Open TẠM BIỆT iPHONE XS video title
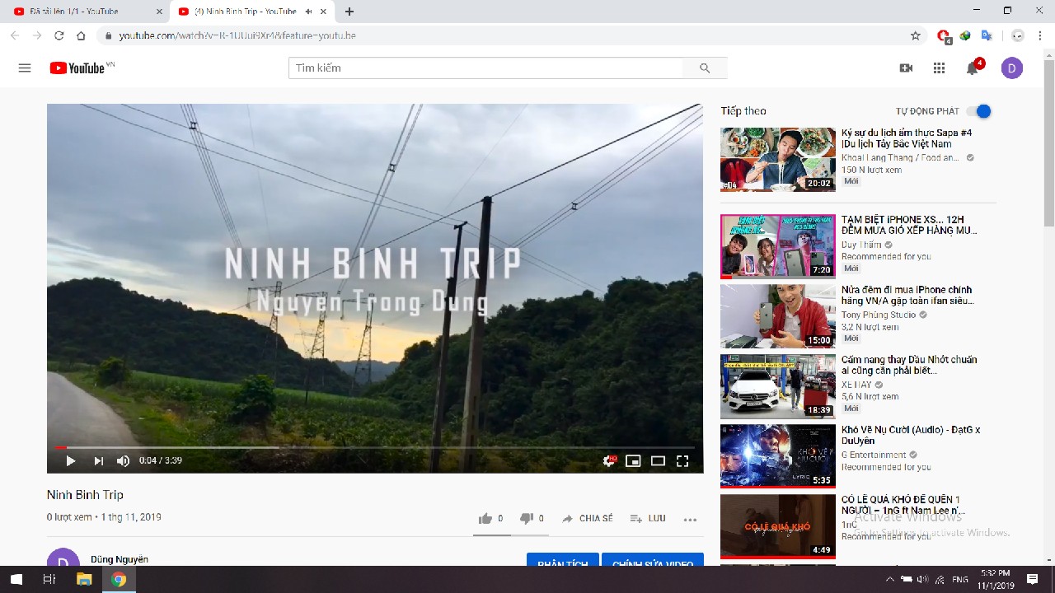Viewport: 1055px width, 593px height. tap(909, 225)
